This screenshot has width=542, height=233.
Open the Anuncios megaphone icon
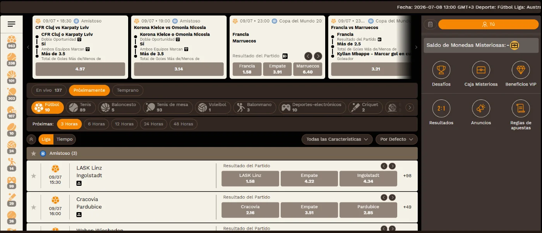pos(481,109)
